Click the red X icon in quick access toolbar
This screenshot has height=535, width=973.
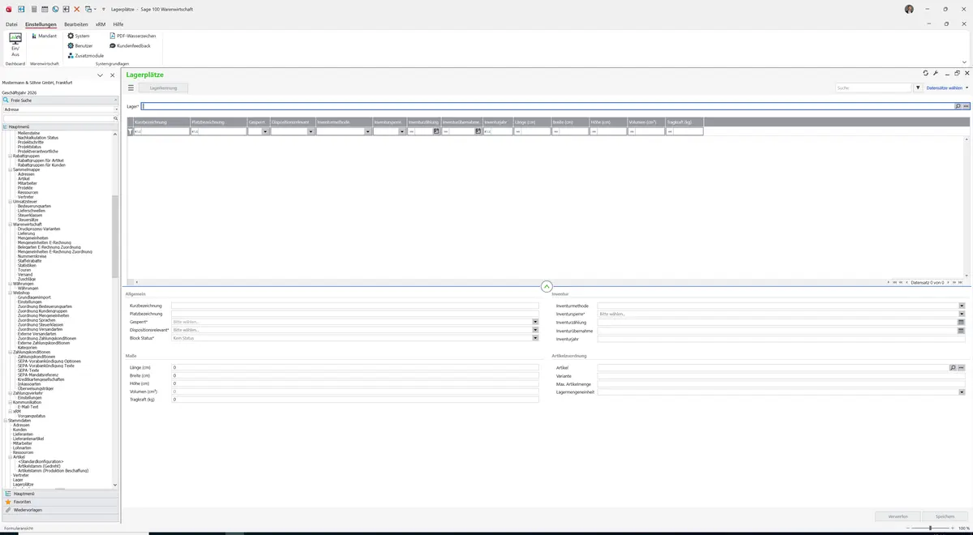[x=77, y=9]
